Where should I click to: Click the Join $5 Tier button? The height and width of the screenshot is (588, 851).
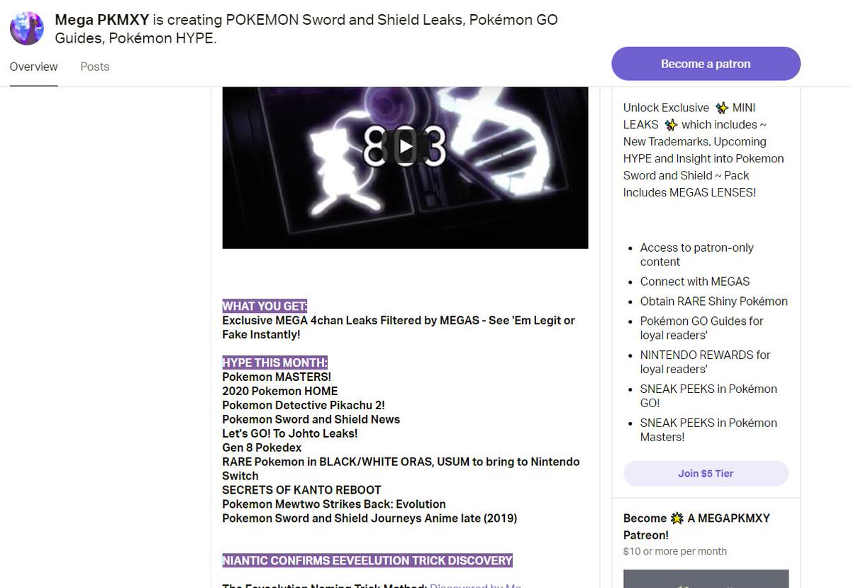pos(706,473)
